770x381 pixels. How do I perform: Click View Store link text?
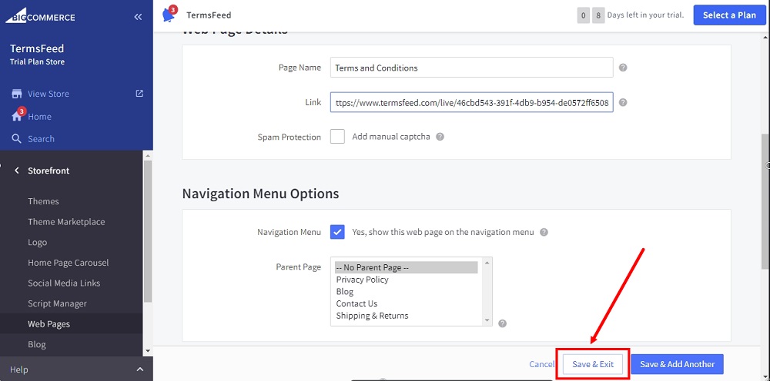pos(48,94)
